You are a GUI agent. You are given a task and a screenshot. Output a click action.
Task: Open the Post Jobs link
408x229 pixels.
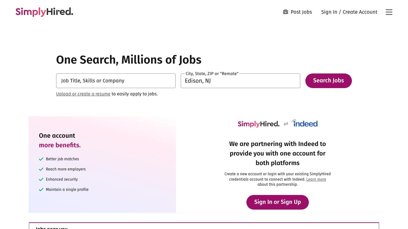click(x=301, y=12)
